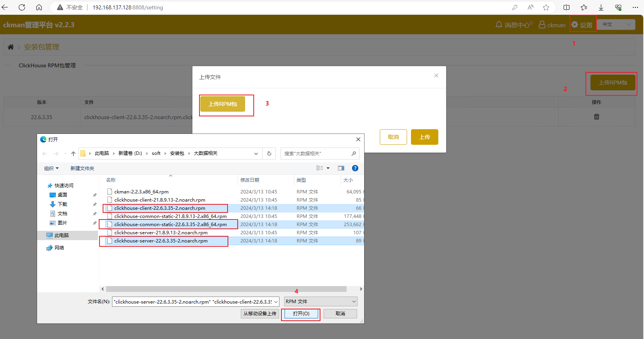Image resolution: width=644 pixels, height=339 pixels.
Task: Select file clickhouse-common-static-21.8.9.13-2.x86_64.rpm
Action: click(x=170, y=216)
